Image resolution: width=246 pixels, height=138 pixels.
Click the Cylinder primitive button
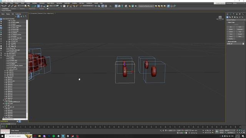pos(231,32)
